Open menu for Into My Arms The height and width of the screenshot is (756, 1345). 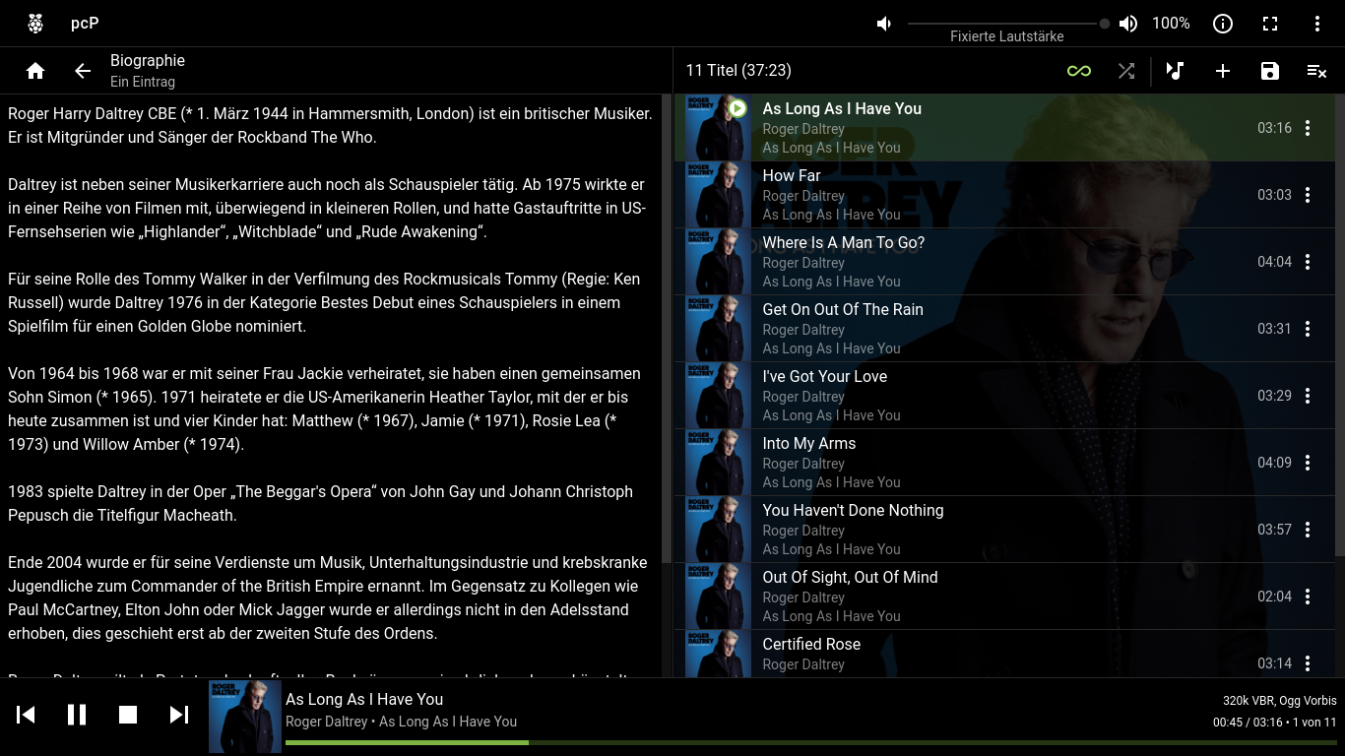(1308, 463)
